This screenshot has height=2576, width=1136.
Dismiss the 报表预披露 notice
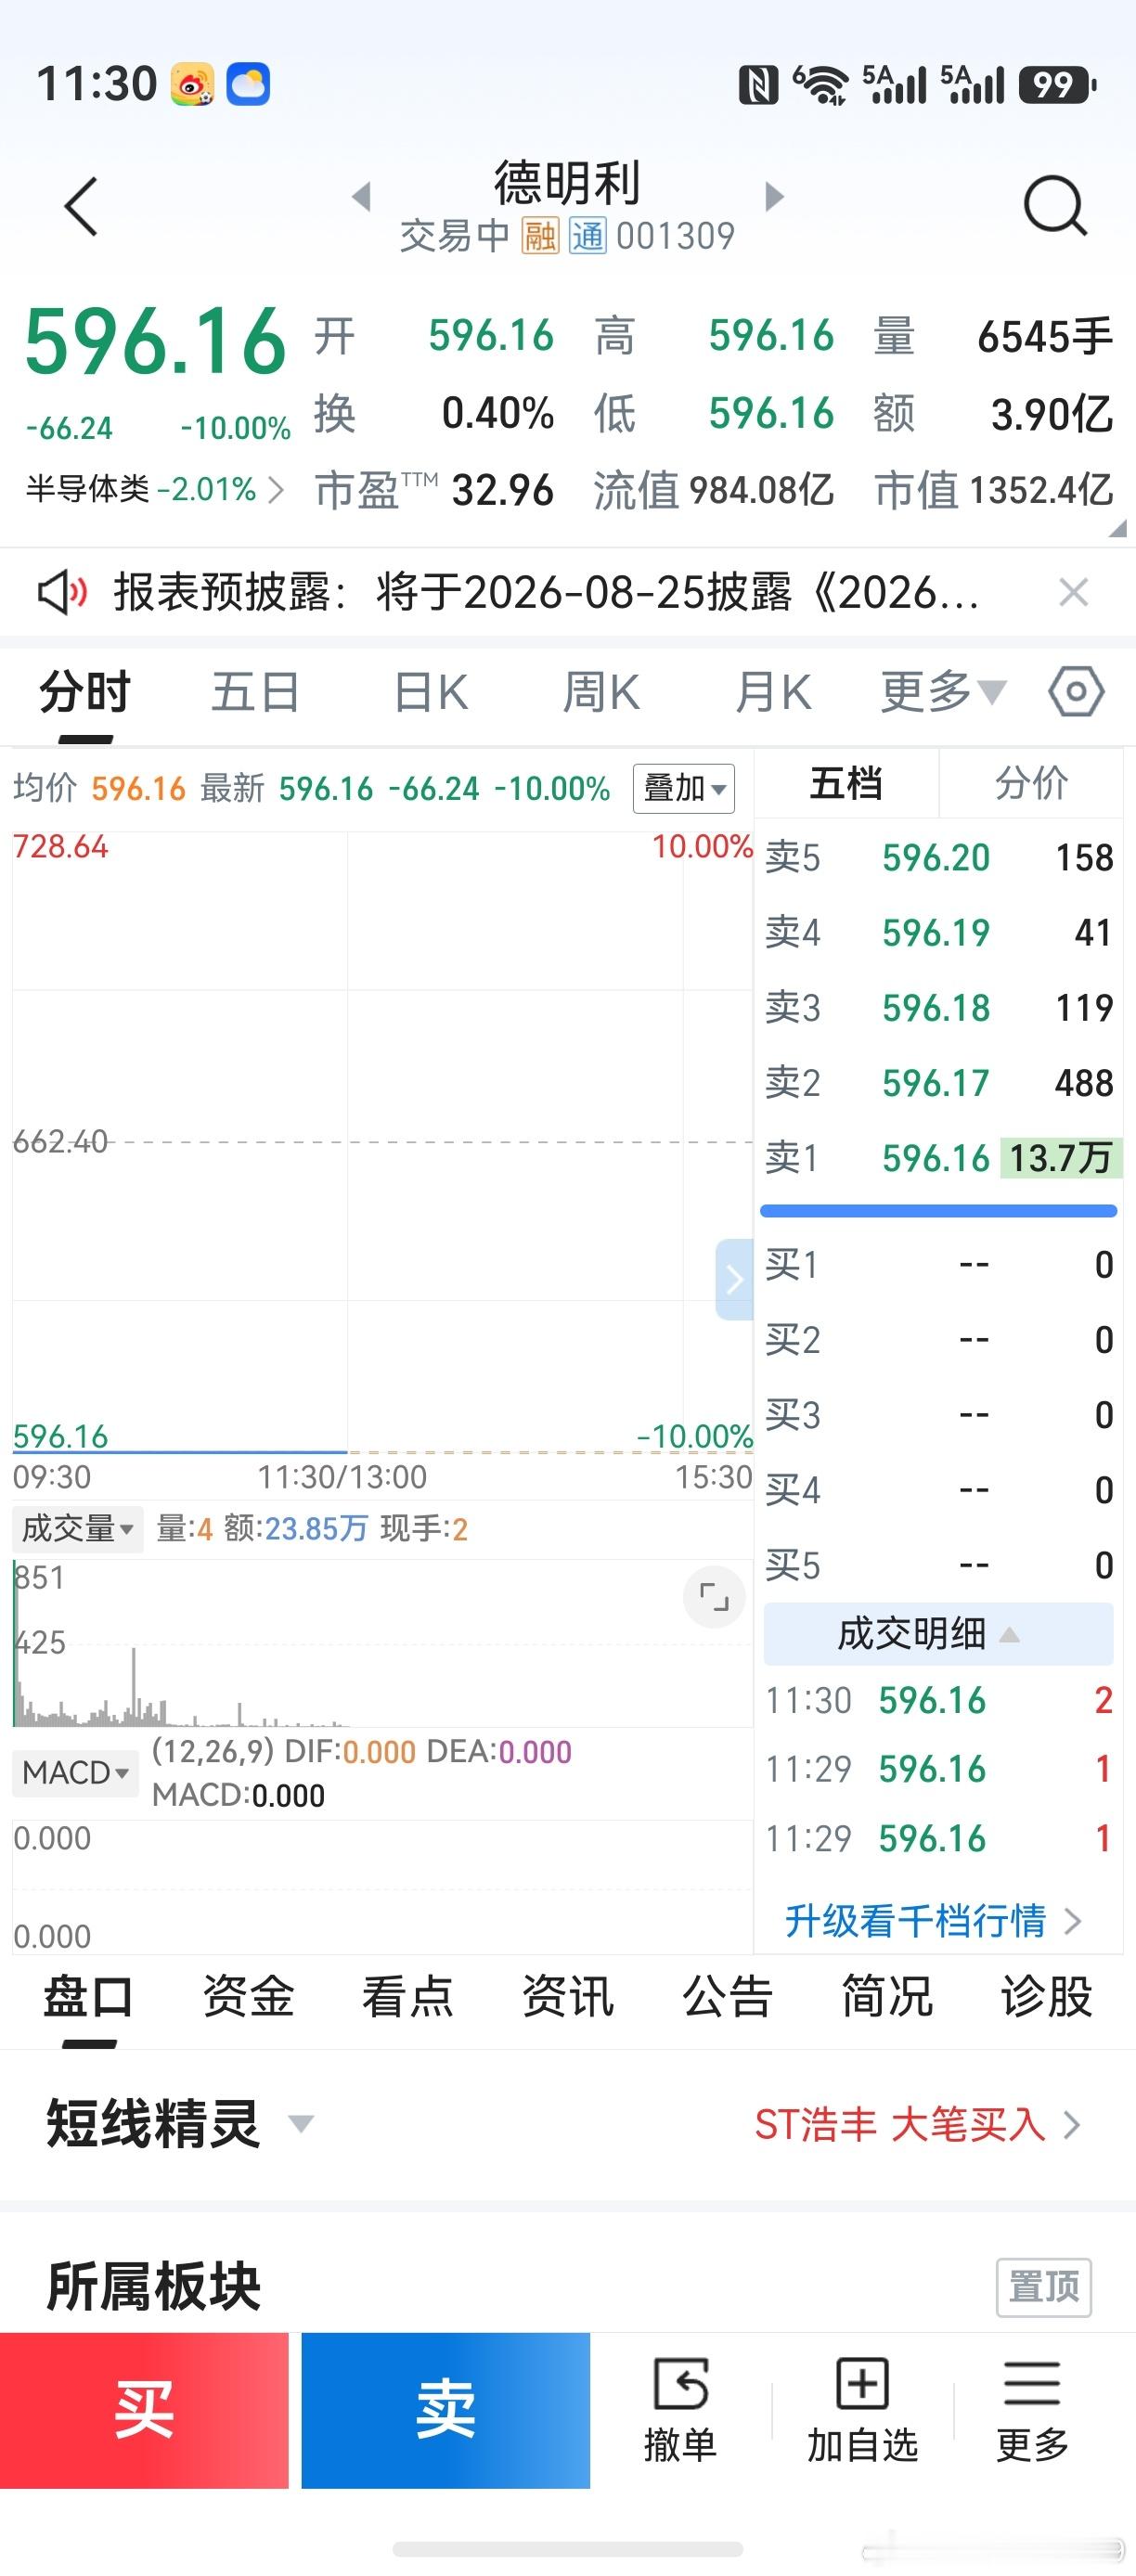click(x=1073, y=592)
